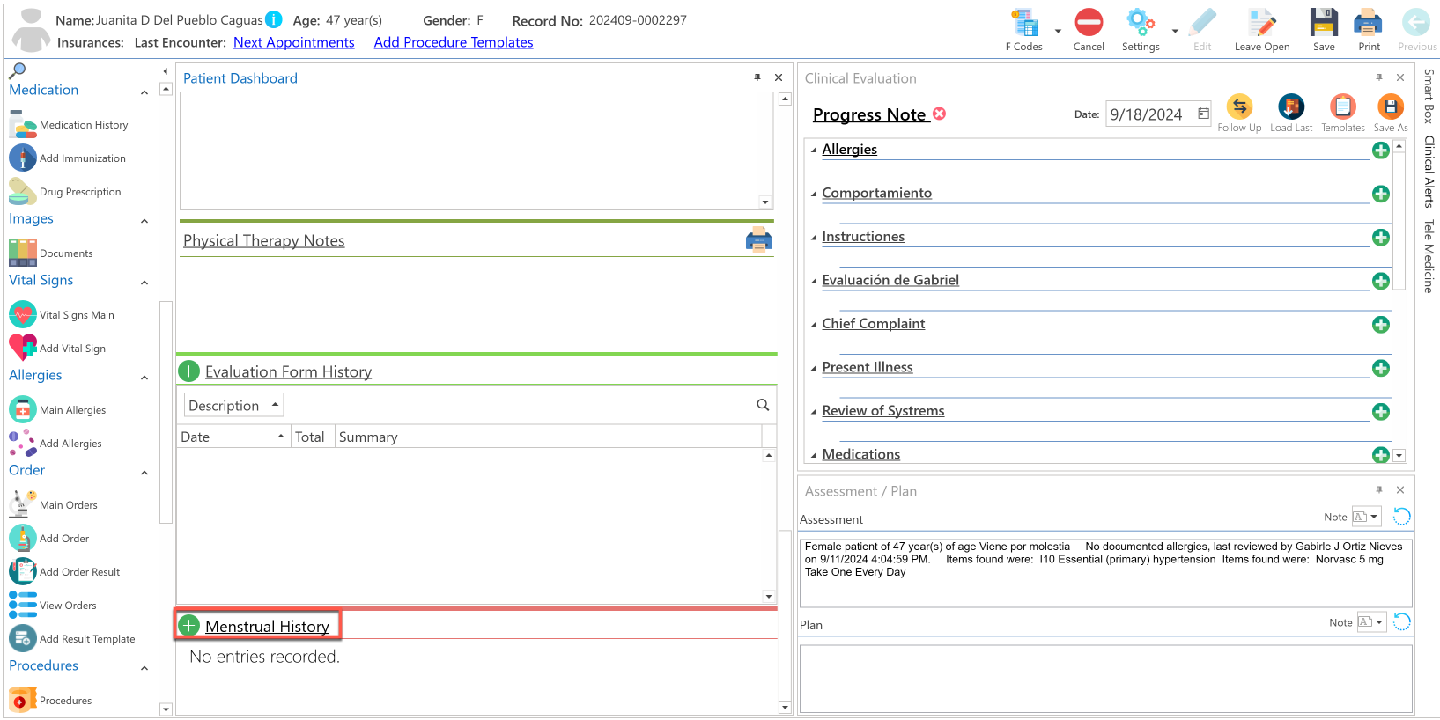Open Add Procedure Templates link

[454, 42]
